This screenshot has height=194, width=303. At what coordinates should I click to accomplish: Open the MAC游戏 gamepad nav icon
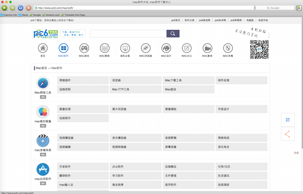click(x=84, y=48)
